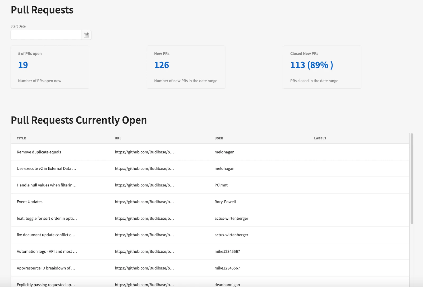Viewport: 423px width, 287px height.
Task: Click the TITLE column header
Action: click(x=21, y=138)
